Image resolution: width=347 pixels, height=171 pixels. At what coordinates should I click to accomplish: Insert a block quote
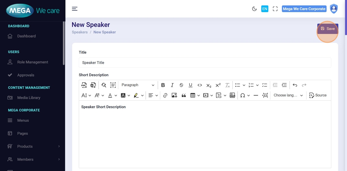[184, 95]
